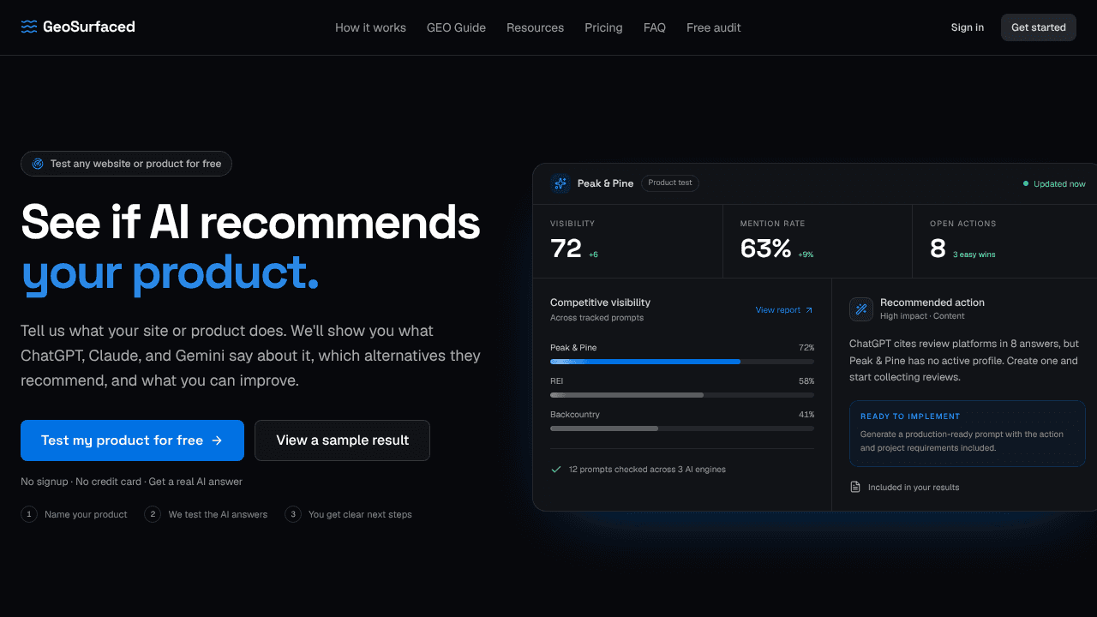Click the Updated now status text
The height and width of the screenshot is (617, 1097).
1059,183
